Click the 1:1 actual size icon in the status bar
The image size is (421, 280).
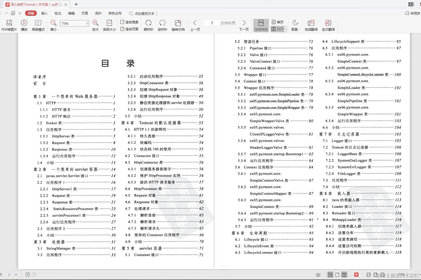click(x=369, y=275)
